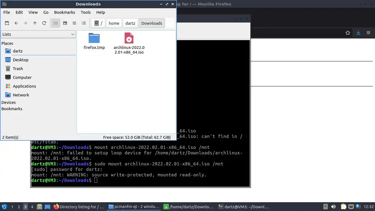Open the View menu

(33, 12)
